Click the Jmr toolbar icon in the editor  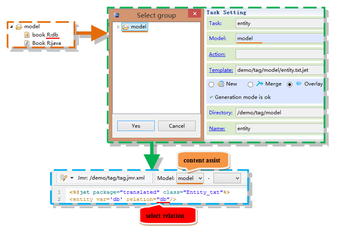(x=63, y=178)
